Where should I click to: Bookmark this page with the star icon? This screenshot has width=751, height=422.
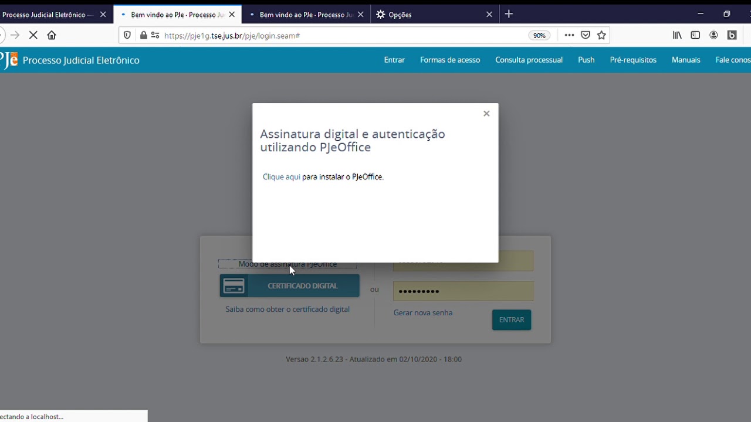pyautogui.click(x=601, y=35)
